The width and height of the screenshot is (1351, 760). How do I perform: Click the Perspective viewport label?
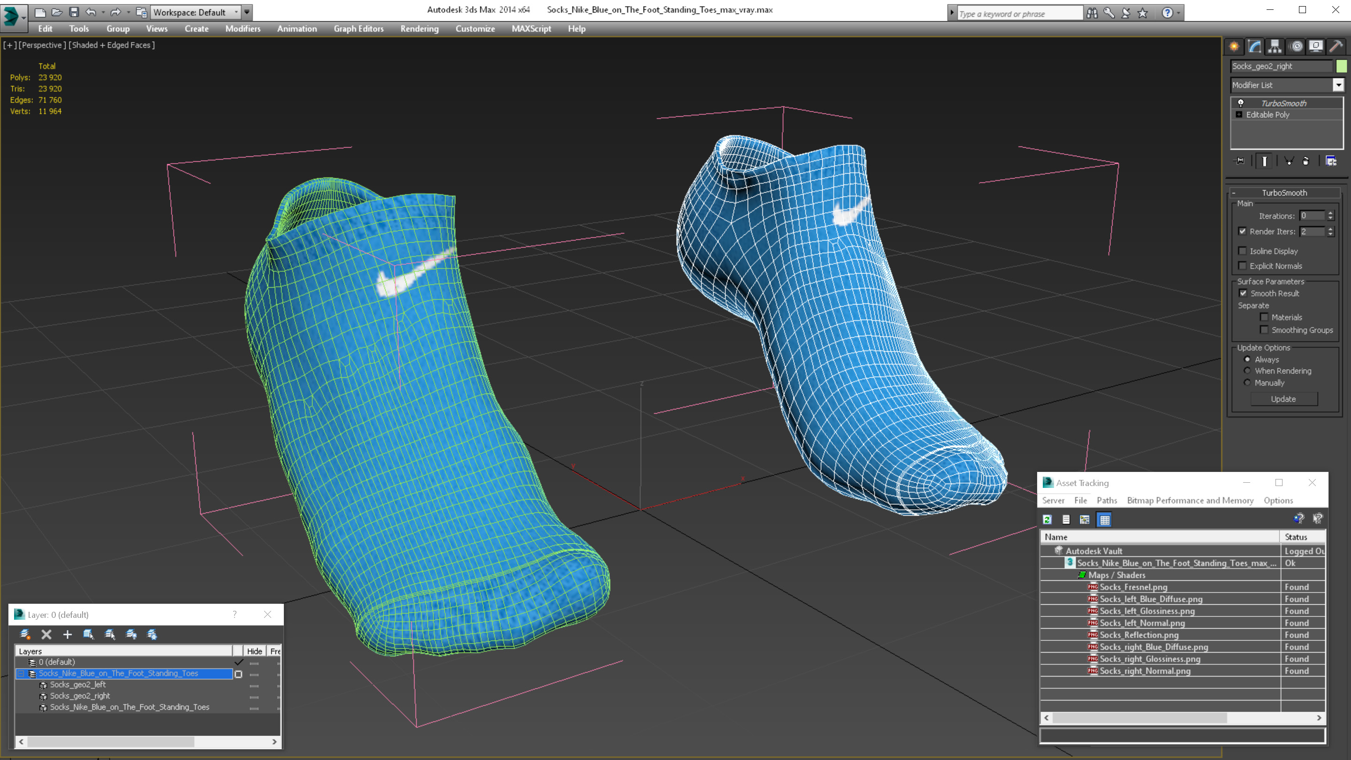pos(42,45)
